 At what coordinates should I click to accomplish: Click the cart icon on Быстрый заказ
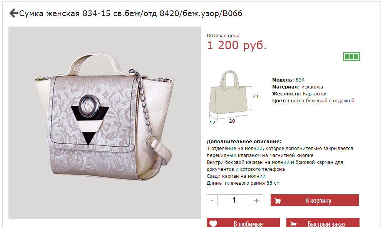(293, 224)
